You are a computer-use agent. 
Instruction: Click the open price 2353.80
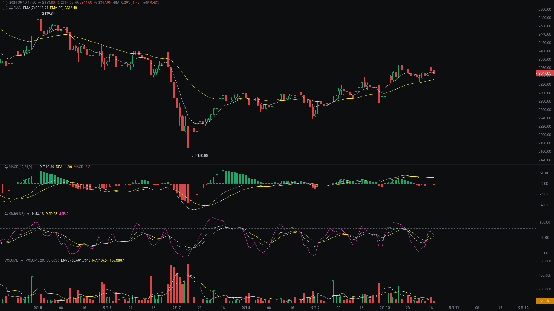[49, 3]
